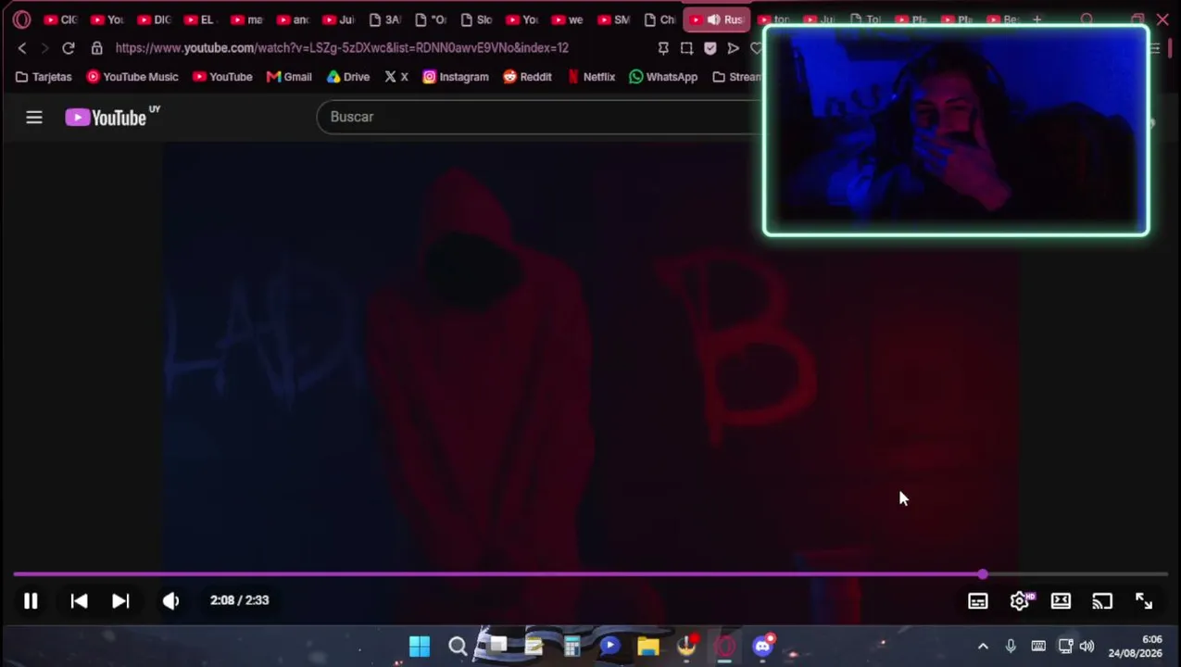Open Netflix bookmark
Image resolution: width=1181 pixels, height=667 pixels.
pyautogui.click(x=591, y=77)
